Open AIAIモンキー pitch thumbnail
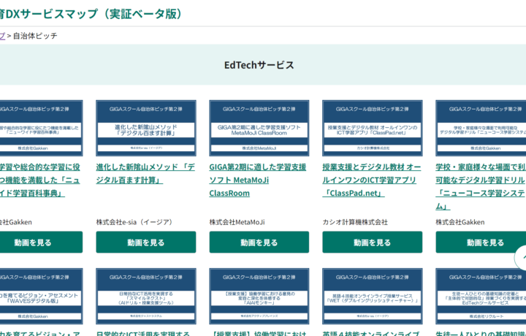The height and width of the screenshot is (336, 526). tap(259, 296)
